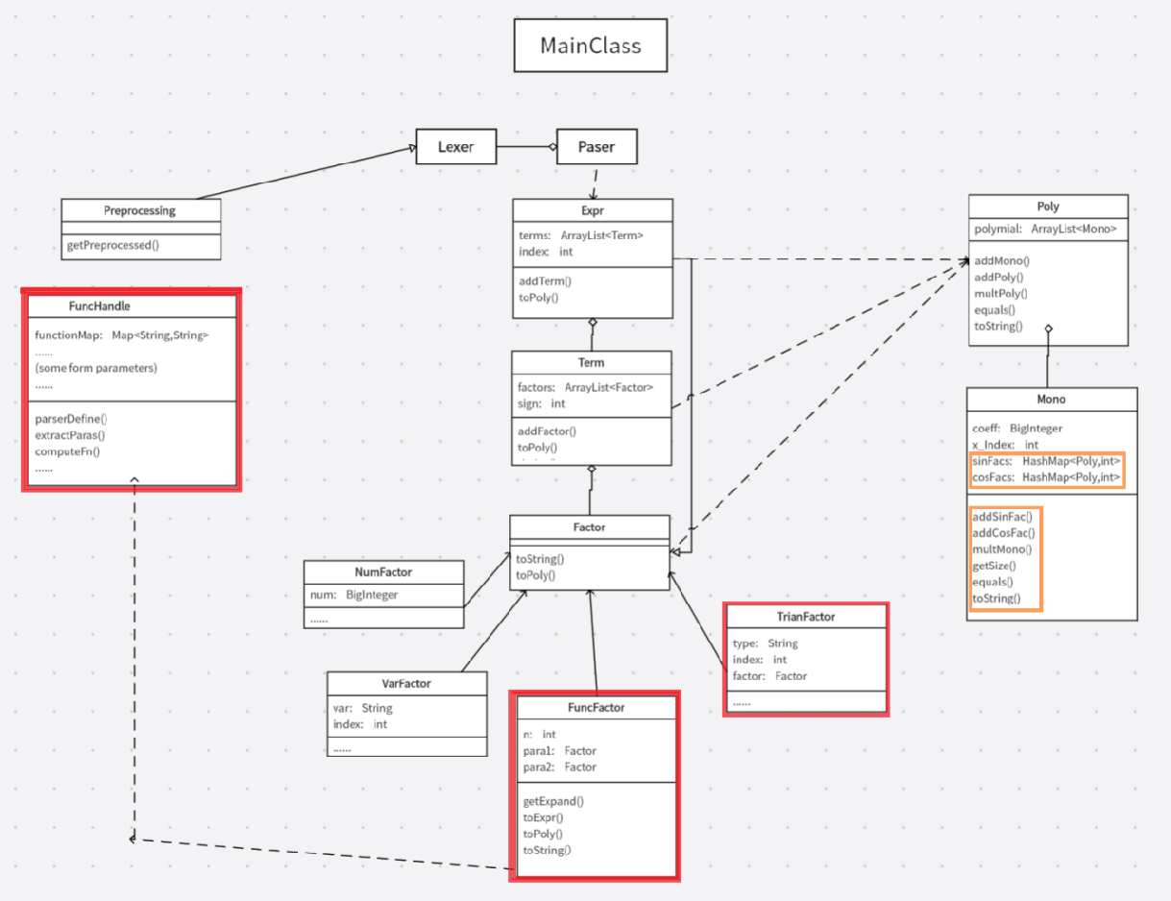The image size is (1171, 901).
Task: Click the VarFactor class header
Action: 406,684
